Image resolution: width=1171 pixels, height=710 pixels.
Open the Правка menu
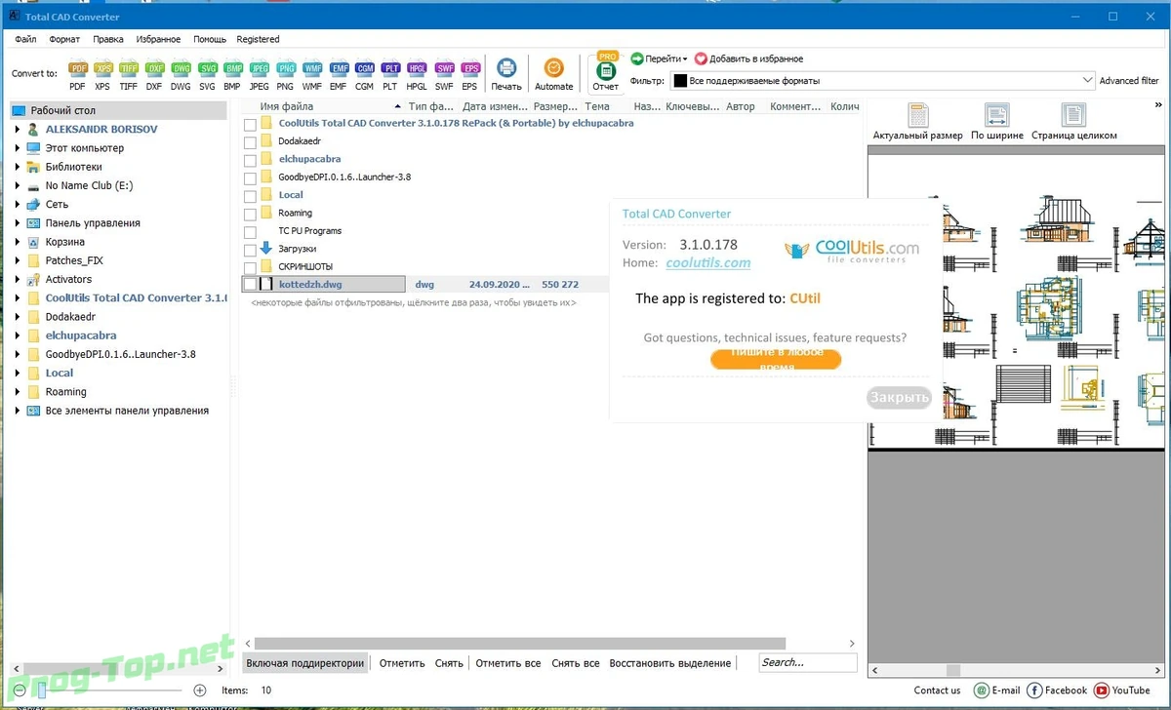108,39
